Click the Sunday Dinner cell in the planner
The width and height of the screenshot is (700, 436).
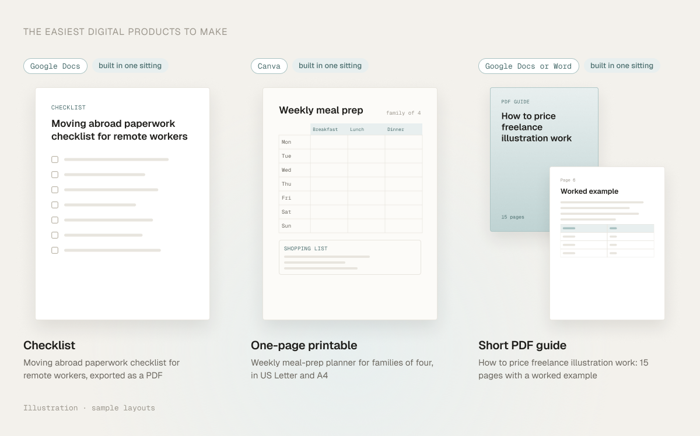coord(404,226)
